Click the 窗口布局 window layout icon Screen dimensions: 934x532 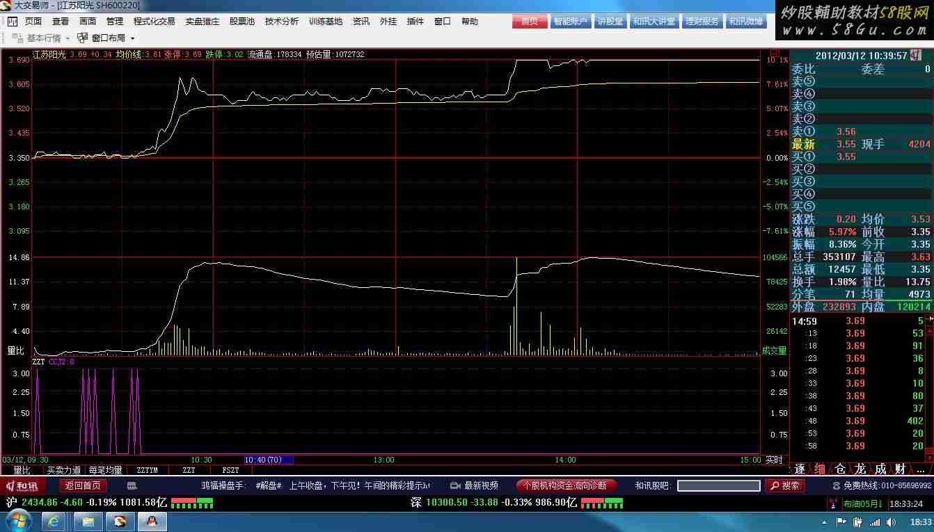coord(84,38)
